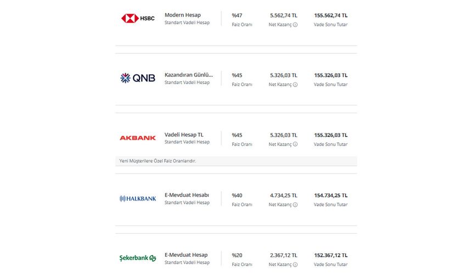
Task: Click the HSBC bank logo
Action: pyautogui.click(x=138, y=18)
